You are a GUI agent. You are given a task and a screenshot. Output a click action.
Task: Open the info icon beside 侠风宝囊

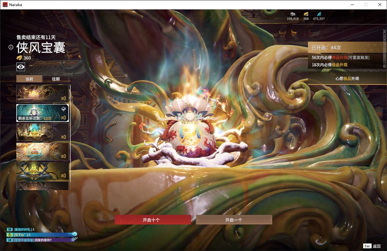tap(11, 47)
